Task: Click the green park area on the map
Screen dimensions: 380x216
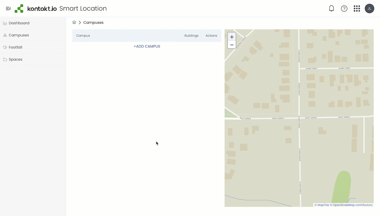Action: (x=342, y=187)
